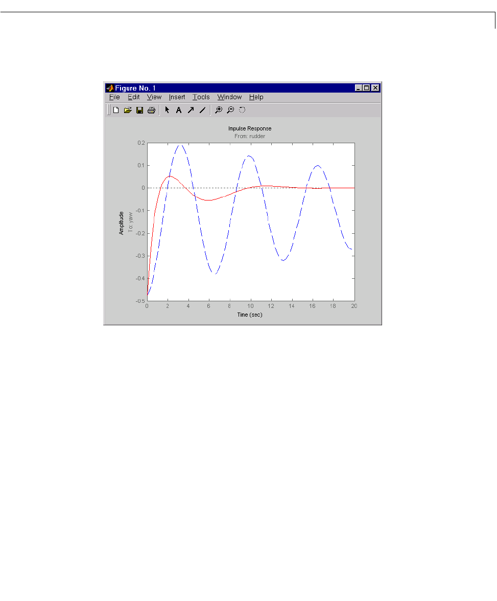Enable the Zoom Out magnifier
The width and height of the screenshot is (497, 601).
click(230, 110)
